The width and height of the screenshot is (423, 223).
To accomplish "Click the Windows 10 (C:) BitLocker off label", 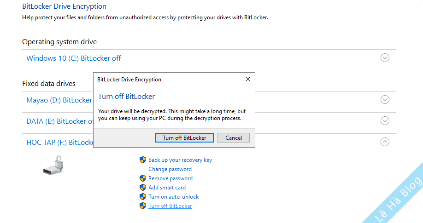I will 74,58.
